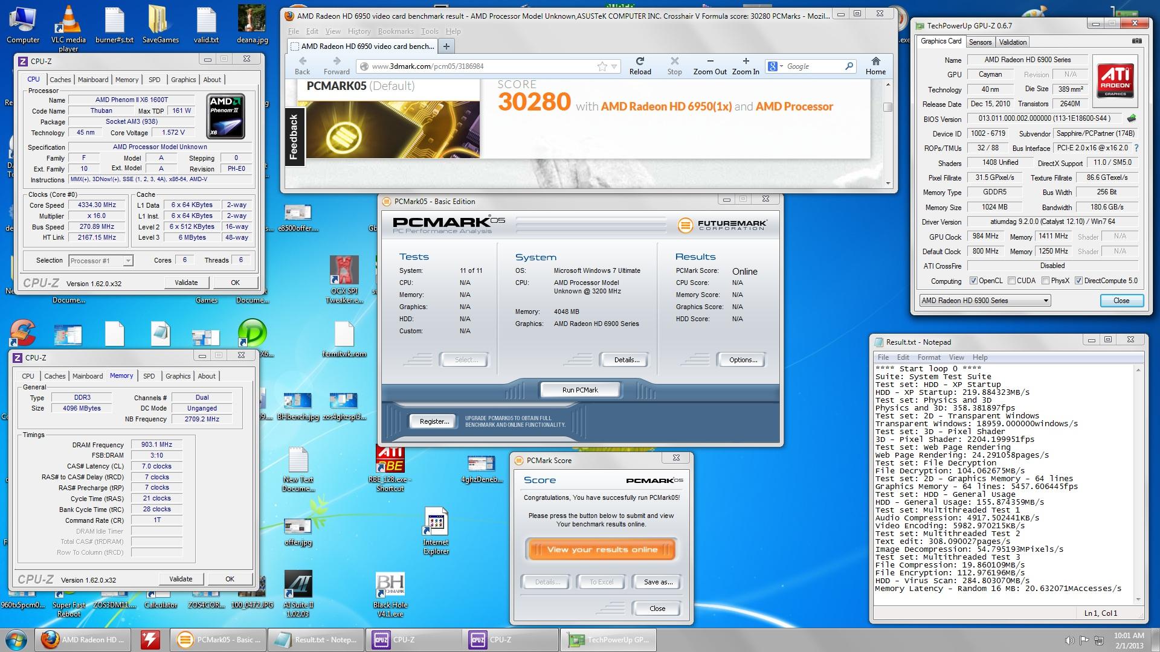The height and width of the screenshot is (652, 1160).
Task: Open URL history dropdown arrow in Firefox
Action: click(x=614, y=66)
